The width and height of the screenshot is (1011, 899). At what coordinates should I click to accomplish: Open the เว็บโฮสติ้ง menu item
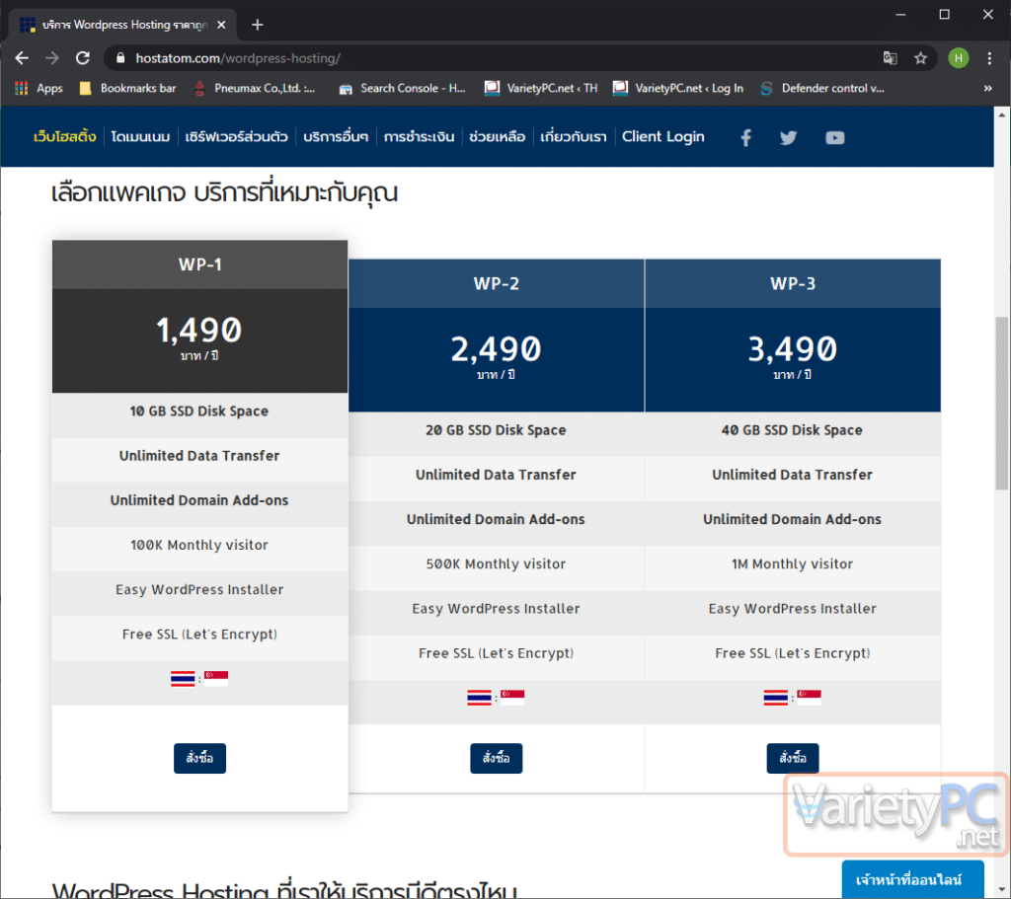[64, 136]
